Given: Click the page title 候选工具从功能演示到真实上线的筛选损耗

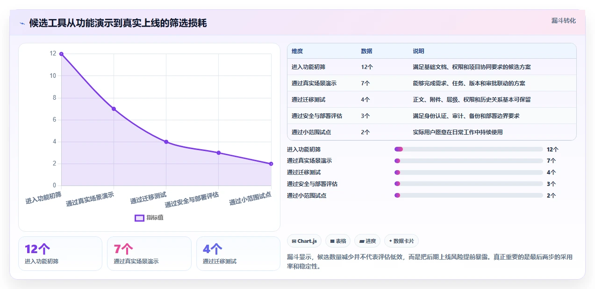Looking at the screenshot, I should [118, 23].
